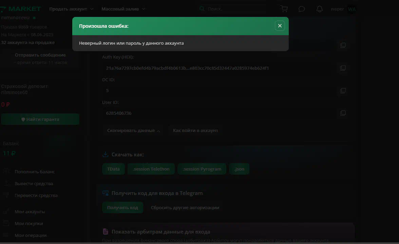Focus the Поиск search field

click(233, 9)
